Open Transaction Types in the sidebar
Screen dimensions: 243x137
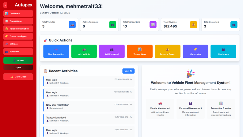click(x=18, y=36)
